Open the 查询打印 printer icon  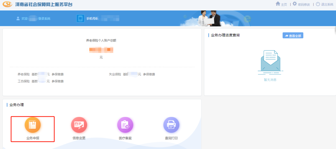click(171, 125)
